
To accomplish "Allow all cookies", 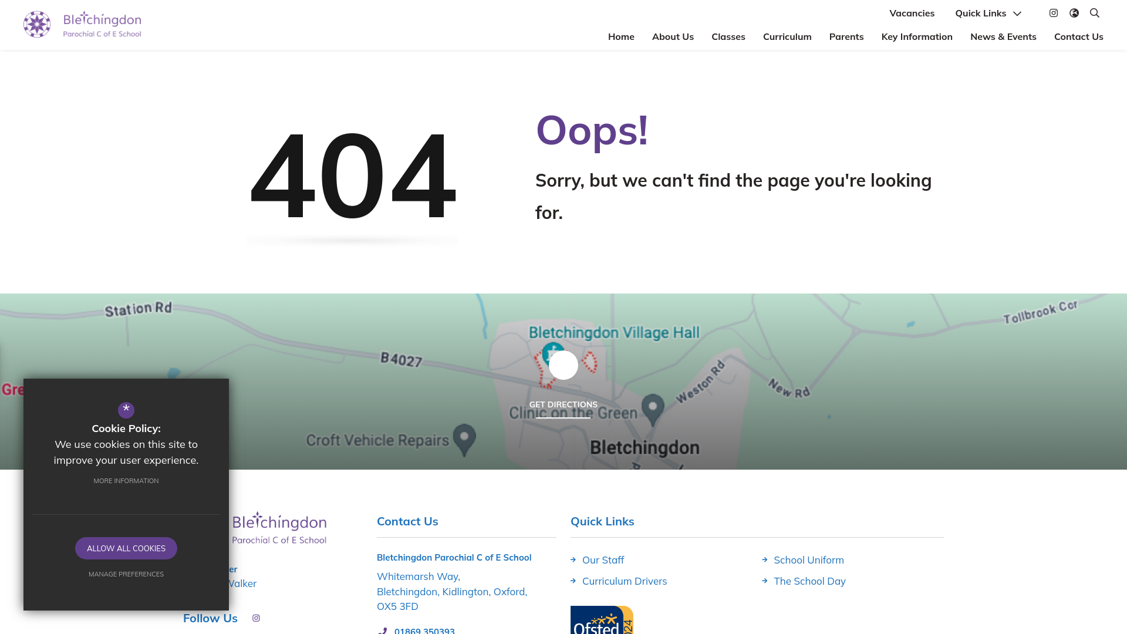I will coord(126,548).
